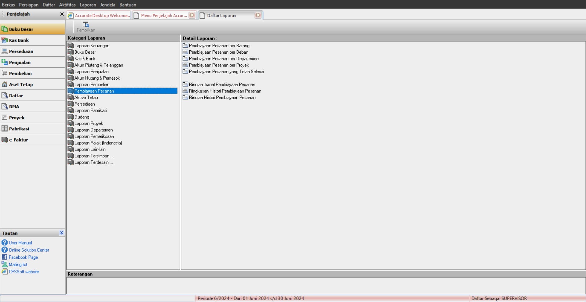Open the Online Solution Center link
The height and width of the screenshot is (302, 586).
pyautogui.click(x=29, y=250)
